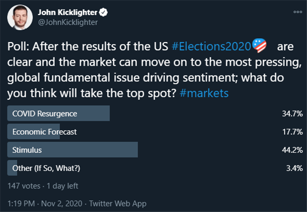Screen dimensions: 307x212
Task: Click the 3.4% result percentage
Action: point(294,168)
